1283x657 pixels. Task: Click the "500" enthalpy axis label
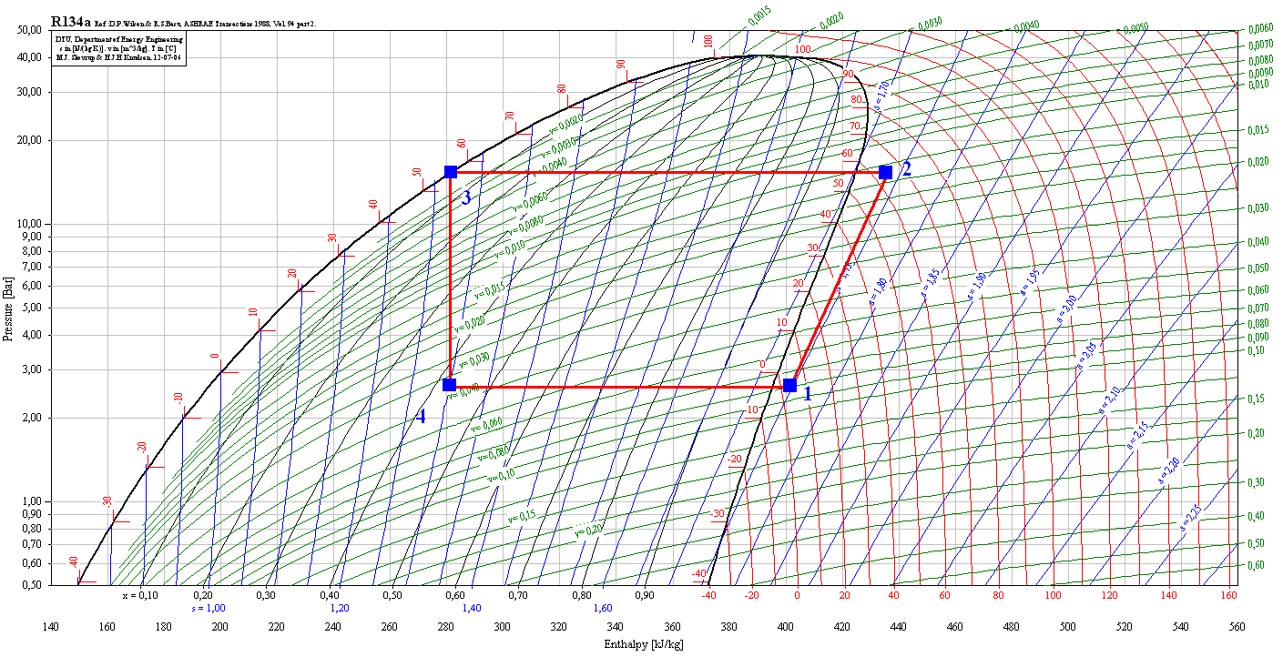point(1067,627)
